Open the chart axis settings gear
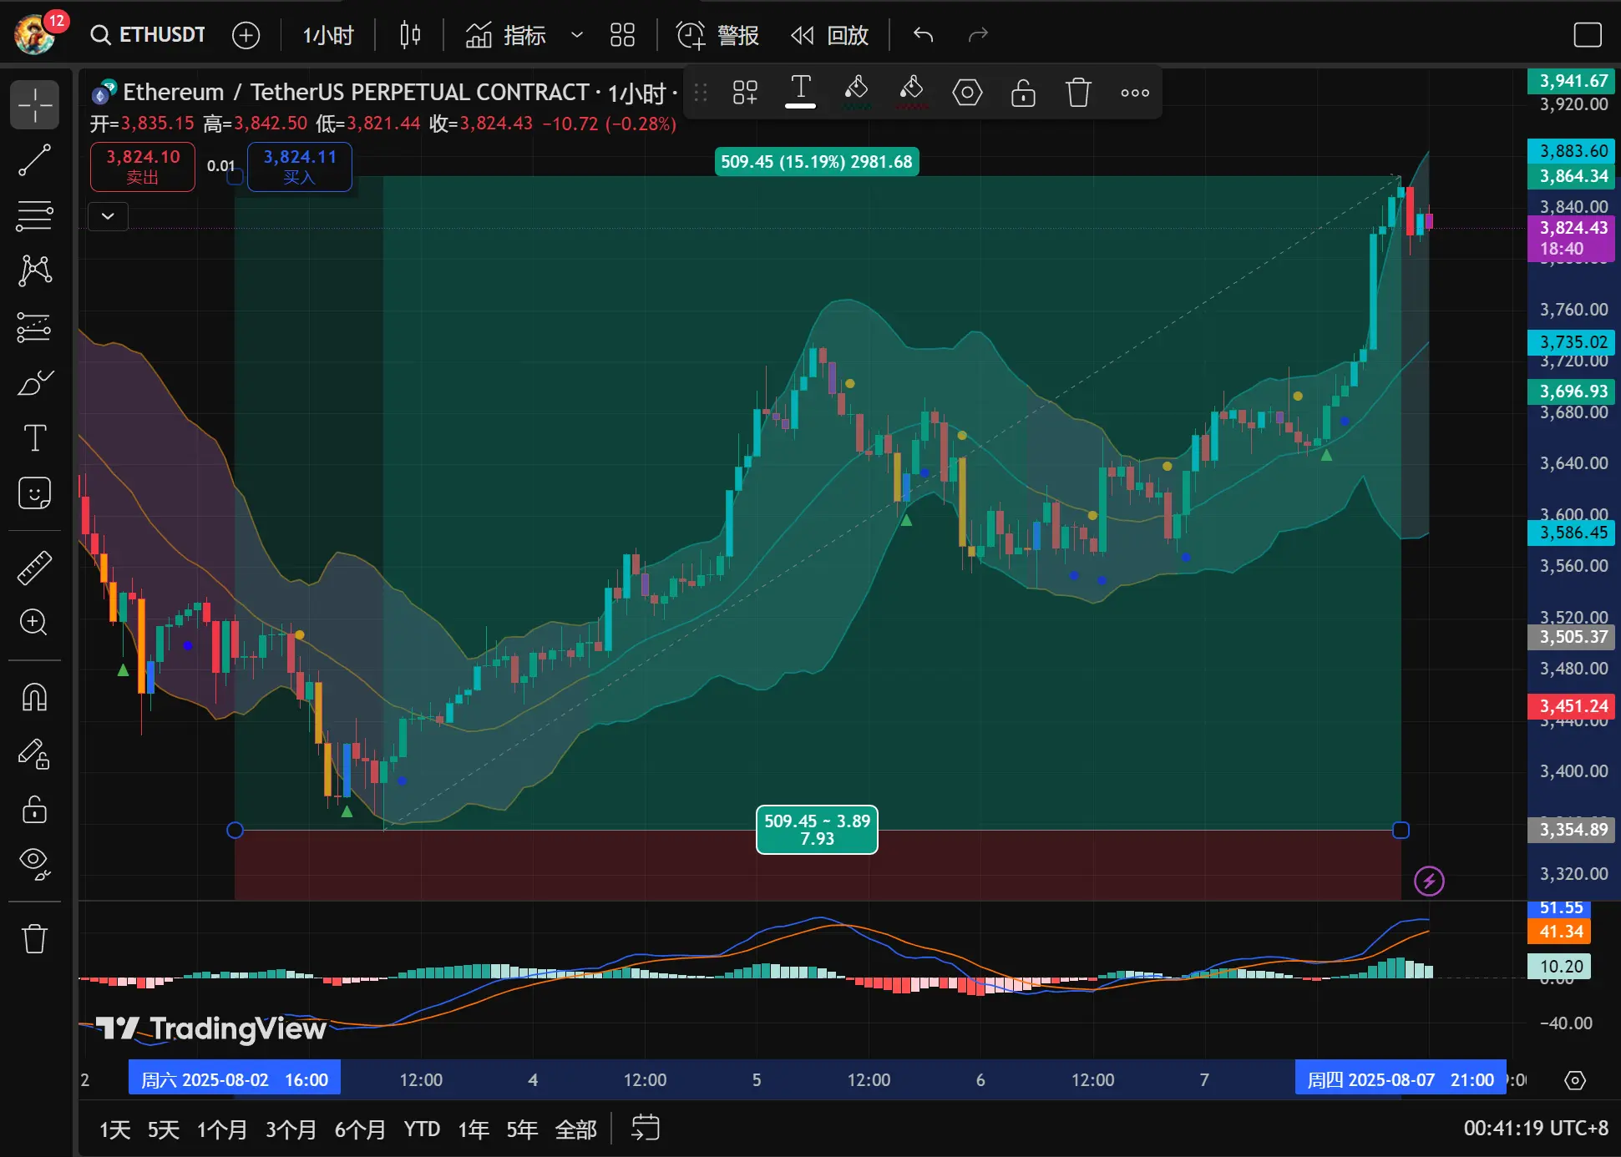This screenshot has height=1157, width=1621. (1575, 1080)
